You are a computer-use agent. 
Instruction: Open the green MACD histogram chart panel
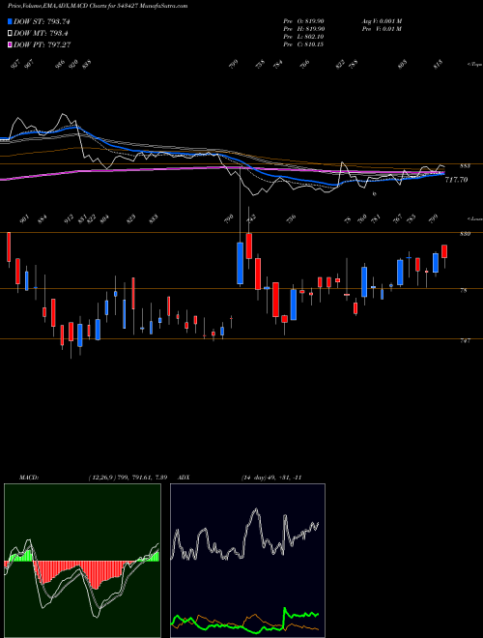[82, 561]
